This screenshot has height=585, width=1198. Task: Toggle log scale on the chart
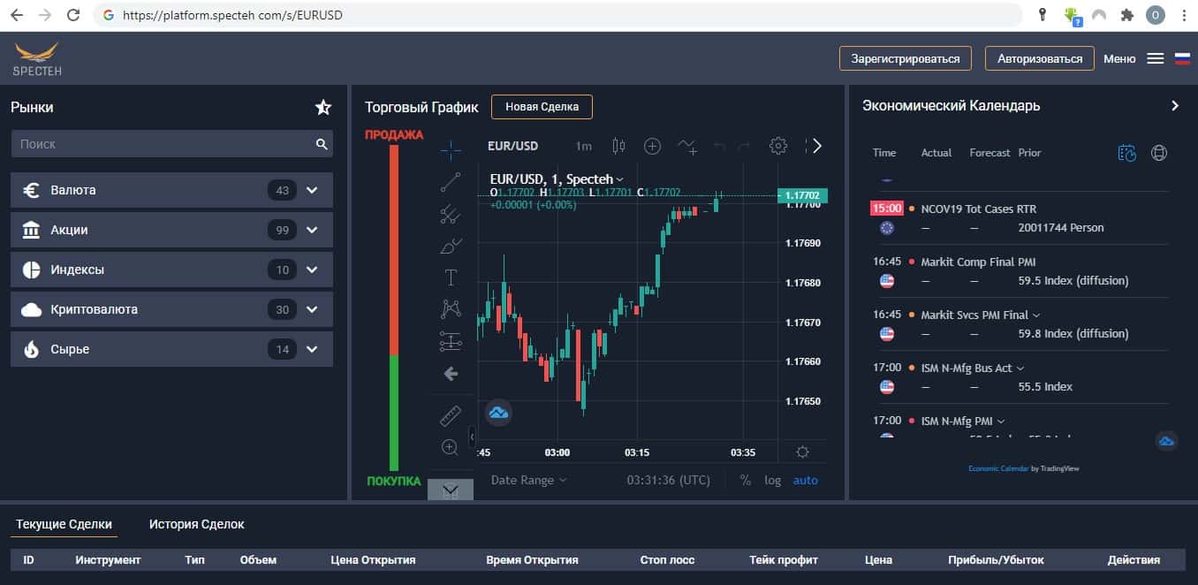coord(773,481)
